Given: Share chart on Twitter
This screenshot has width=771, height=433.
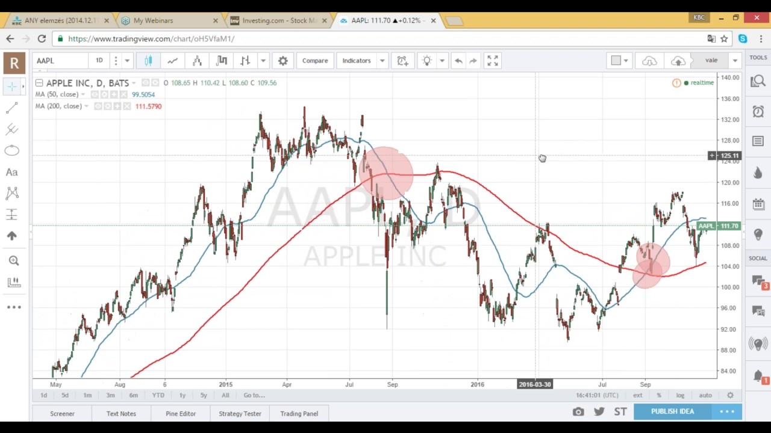Looking at the screenshot, I should 599,412.
